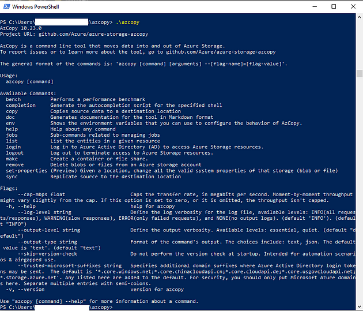Screen dimensions: 363x311
Task: Click the 'Flags:' heading
Action: tap(9, 189)
